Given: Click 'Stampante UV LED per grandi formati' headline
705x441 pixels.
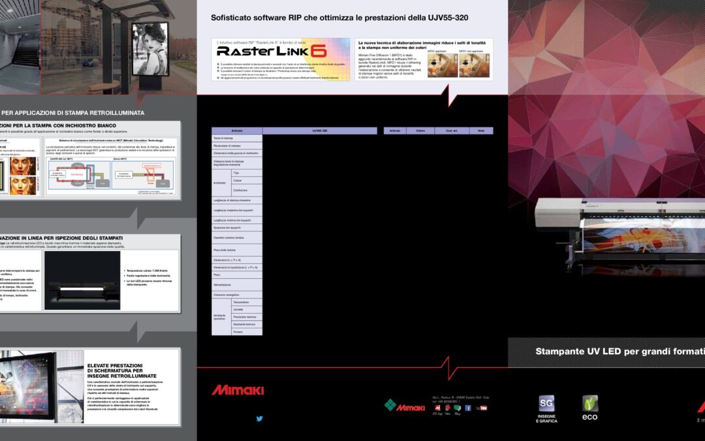Looking at the screenshot, I should [620, 351].
